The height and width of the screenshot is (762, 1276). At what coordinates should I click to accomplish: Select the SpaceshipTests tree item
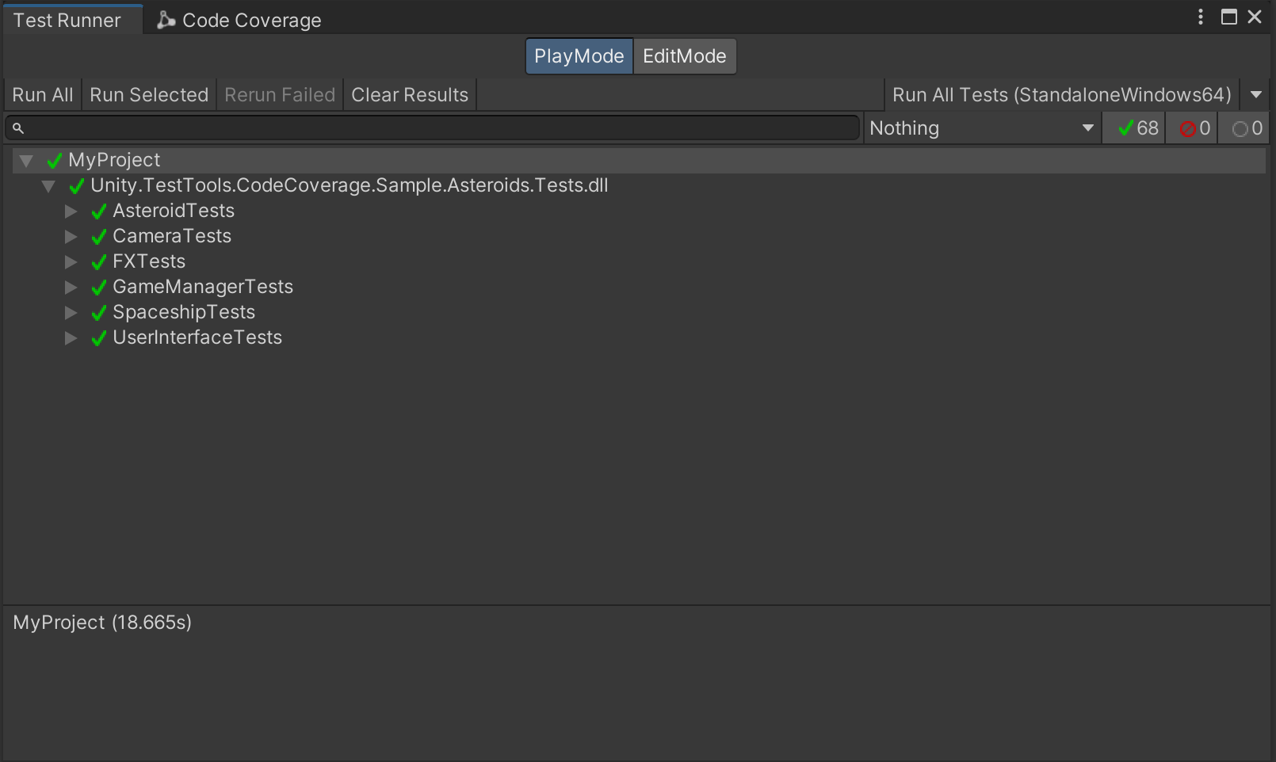tap(184, 312)
